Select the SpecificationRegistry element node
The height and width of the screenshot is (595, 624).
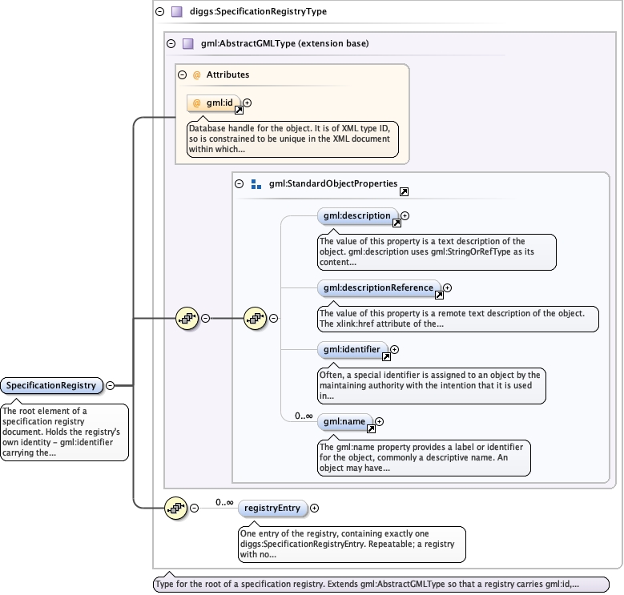(x=51, y=385)
